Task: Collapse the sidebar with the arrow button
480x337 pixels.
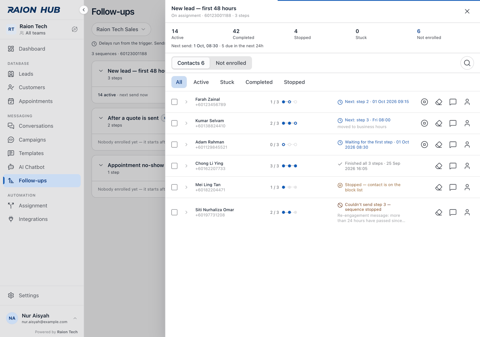Action: coord(84,10)
